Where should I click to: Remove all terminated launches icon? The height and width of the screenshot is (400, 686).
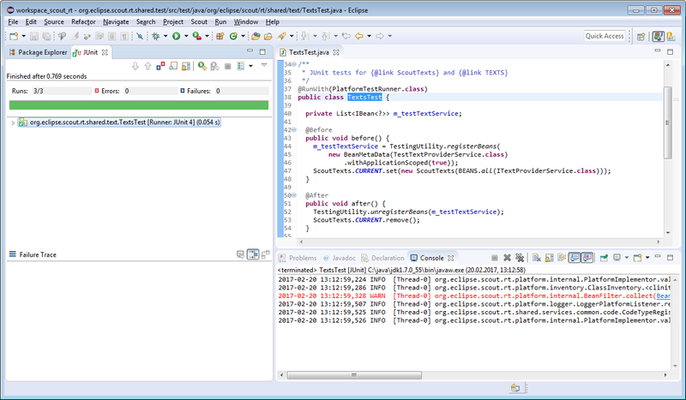(520, 258)
